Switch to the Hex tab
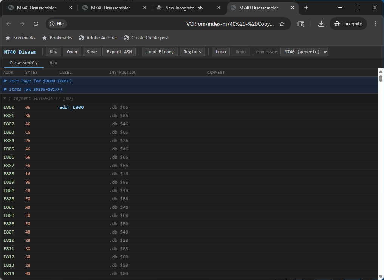Image resolution: width=384 pixels, height=280 pixels. click(53, 63)
